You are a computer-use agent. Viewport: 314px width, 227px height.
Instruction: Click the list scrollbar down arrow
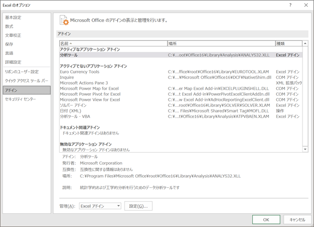305,149
